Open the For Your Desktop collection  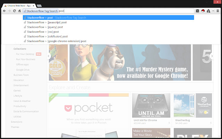[x=25, y=54]
